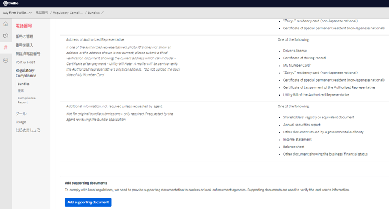The width and height of the screenshot is (389, 209).
Task: Open Bundles breadcrumb link
Action: click(x=93, y=13)
